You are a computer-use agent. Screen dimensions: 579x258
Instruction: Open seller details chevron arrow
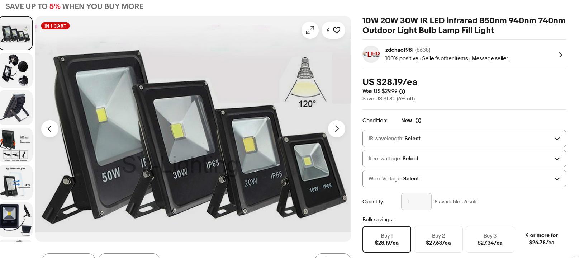(x=561, y=55)
